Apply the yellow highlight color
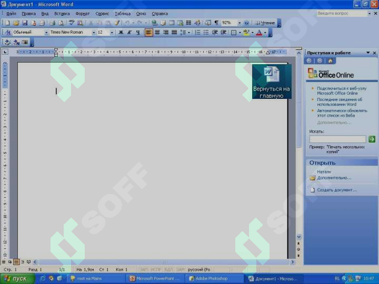This screenshot has height=284, width=379. point(246,33)
